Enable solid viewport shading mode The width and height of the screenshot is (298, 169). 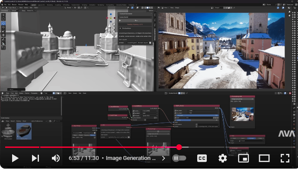(x=147, y=8)
